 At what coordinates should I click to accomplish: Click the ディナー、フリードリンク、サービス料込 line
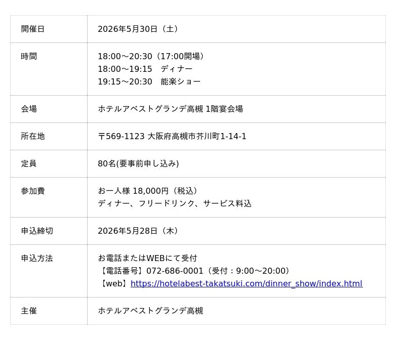tap(175, 204)
